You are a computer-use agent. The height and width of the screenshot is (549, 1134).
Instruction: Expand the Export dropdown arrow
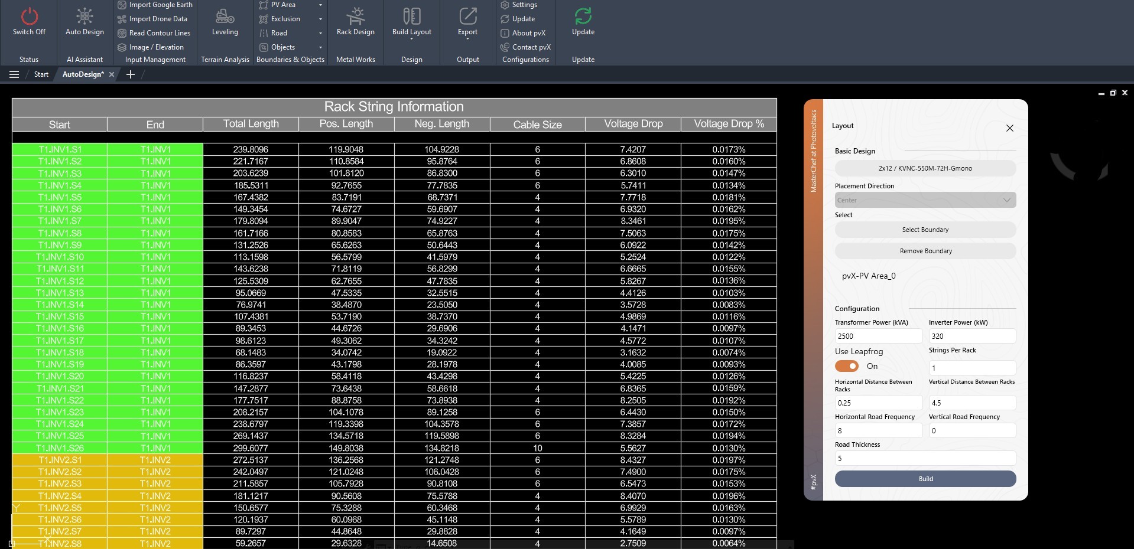coord(467,39)
